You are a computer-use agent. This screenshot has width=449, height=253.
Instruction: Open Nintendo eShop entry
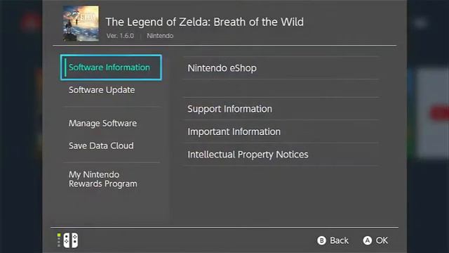point(281,68)
